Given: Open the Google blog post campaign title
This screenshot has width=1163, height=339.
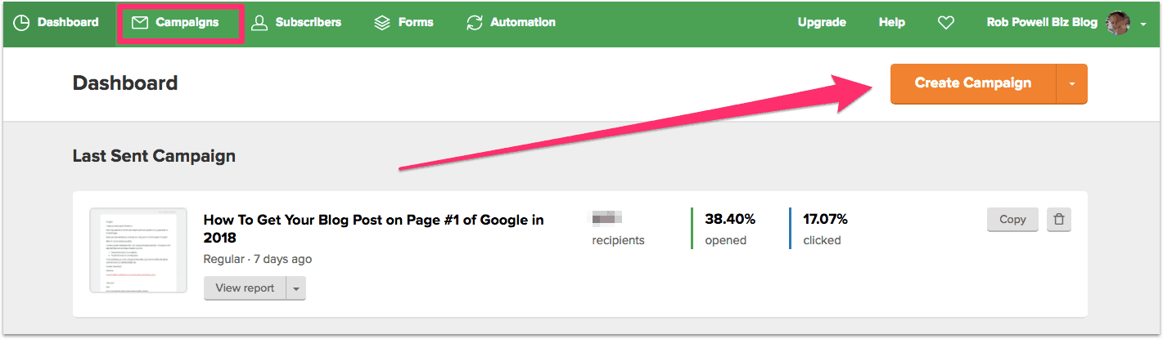Looking at the screenshot, I should coord(373,228).
